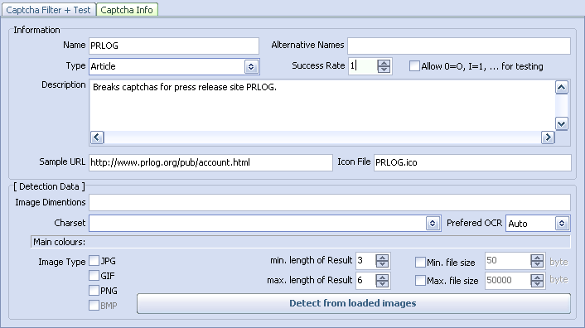
Task: Click into the Success Rate value field
Action: 363,66
